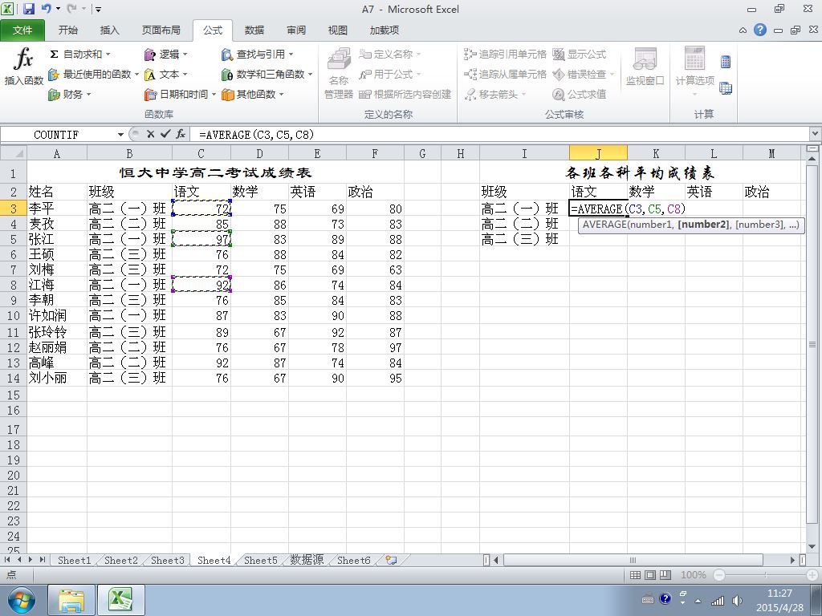Open the Text (文本) functions menu
Viewport: 822px width, 616px height.
click(x=165, y=75)
